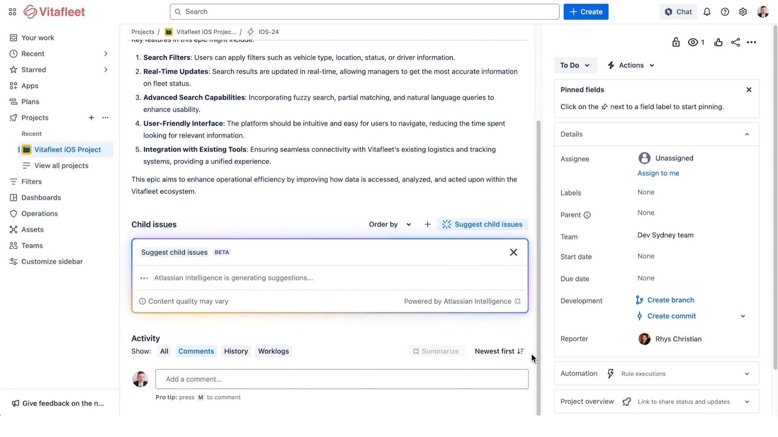This screenshot has width=778, height=437.
Task: Open the share icon for this issue
Action: pyautogui.click(x=735, y=42)
